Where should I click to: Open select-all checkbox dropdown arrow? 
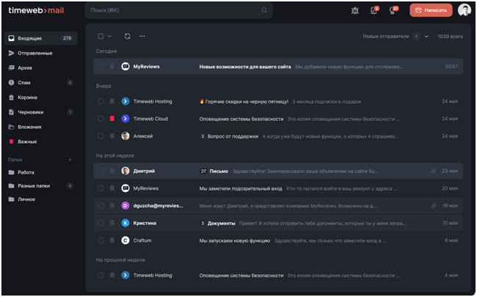(x=109, y=36)
